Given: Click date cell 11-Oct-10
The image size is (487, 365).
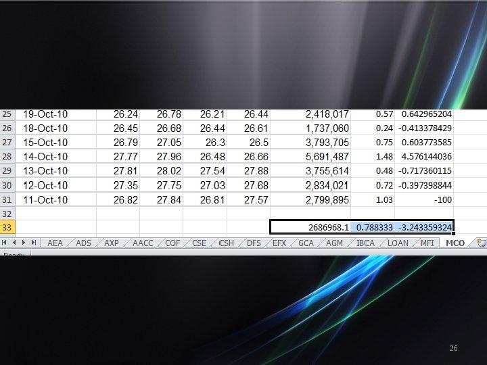Looking at the screenshot, I should pyautogui.click(x=56, y=199).
